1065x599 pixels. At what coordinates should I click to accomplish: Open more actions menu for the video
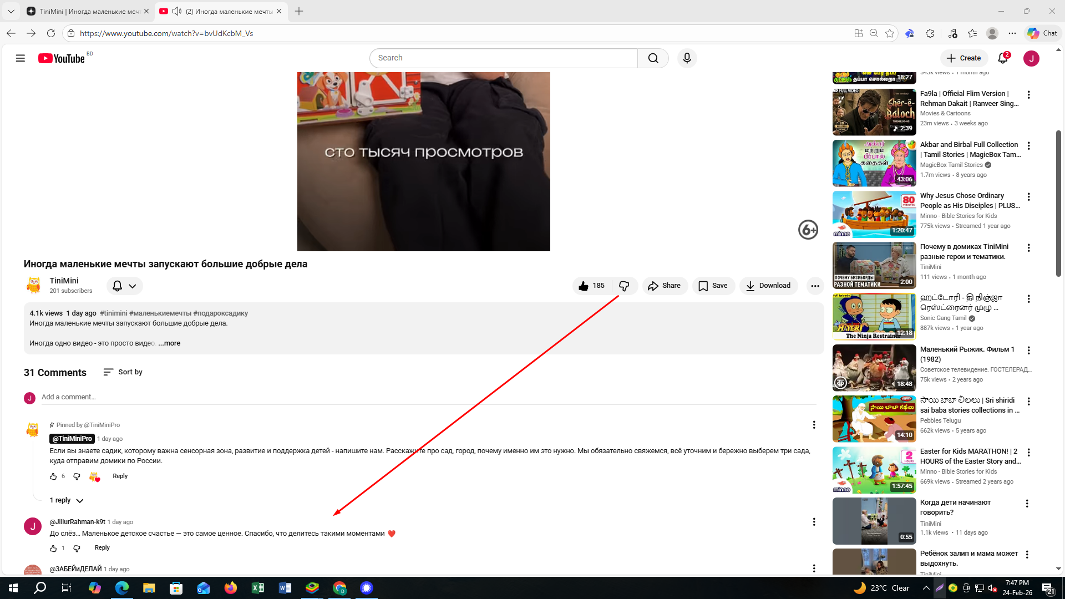coord(815,286)
